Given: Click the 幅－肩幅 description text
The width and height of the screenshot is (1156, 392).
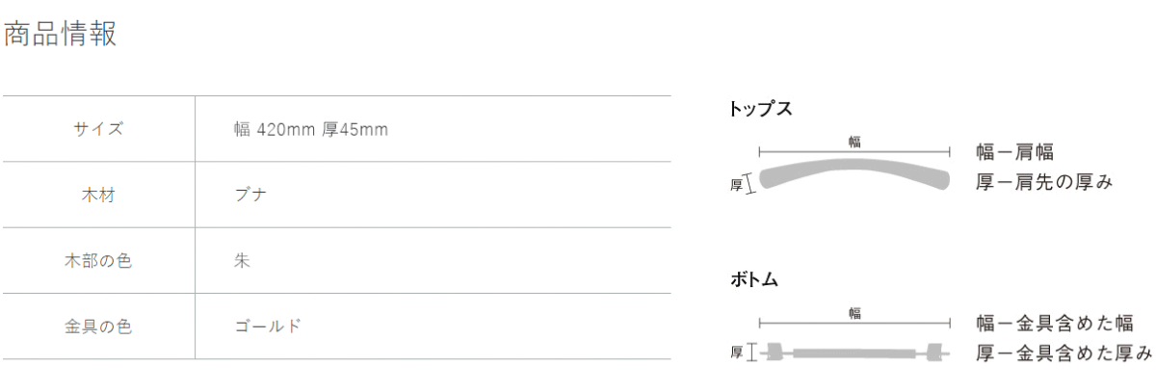Looking at the screenshot, I should coord(1014,151).
